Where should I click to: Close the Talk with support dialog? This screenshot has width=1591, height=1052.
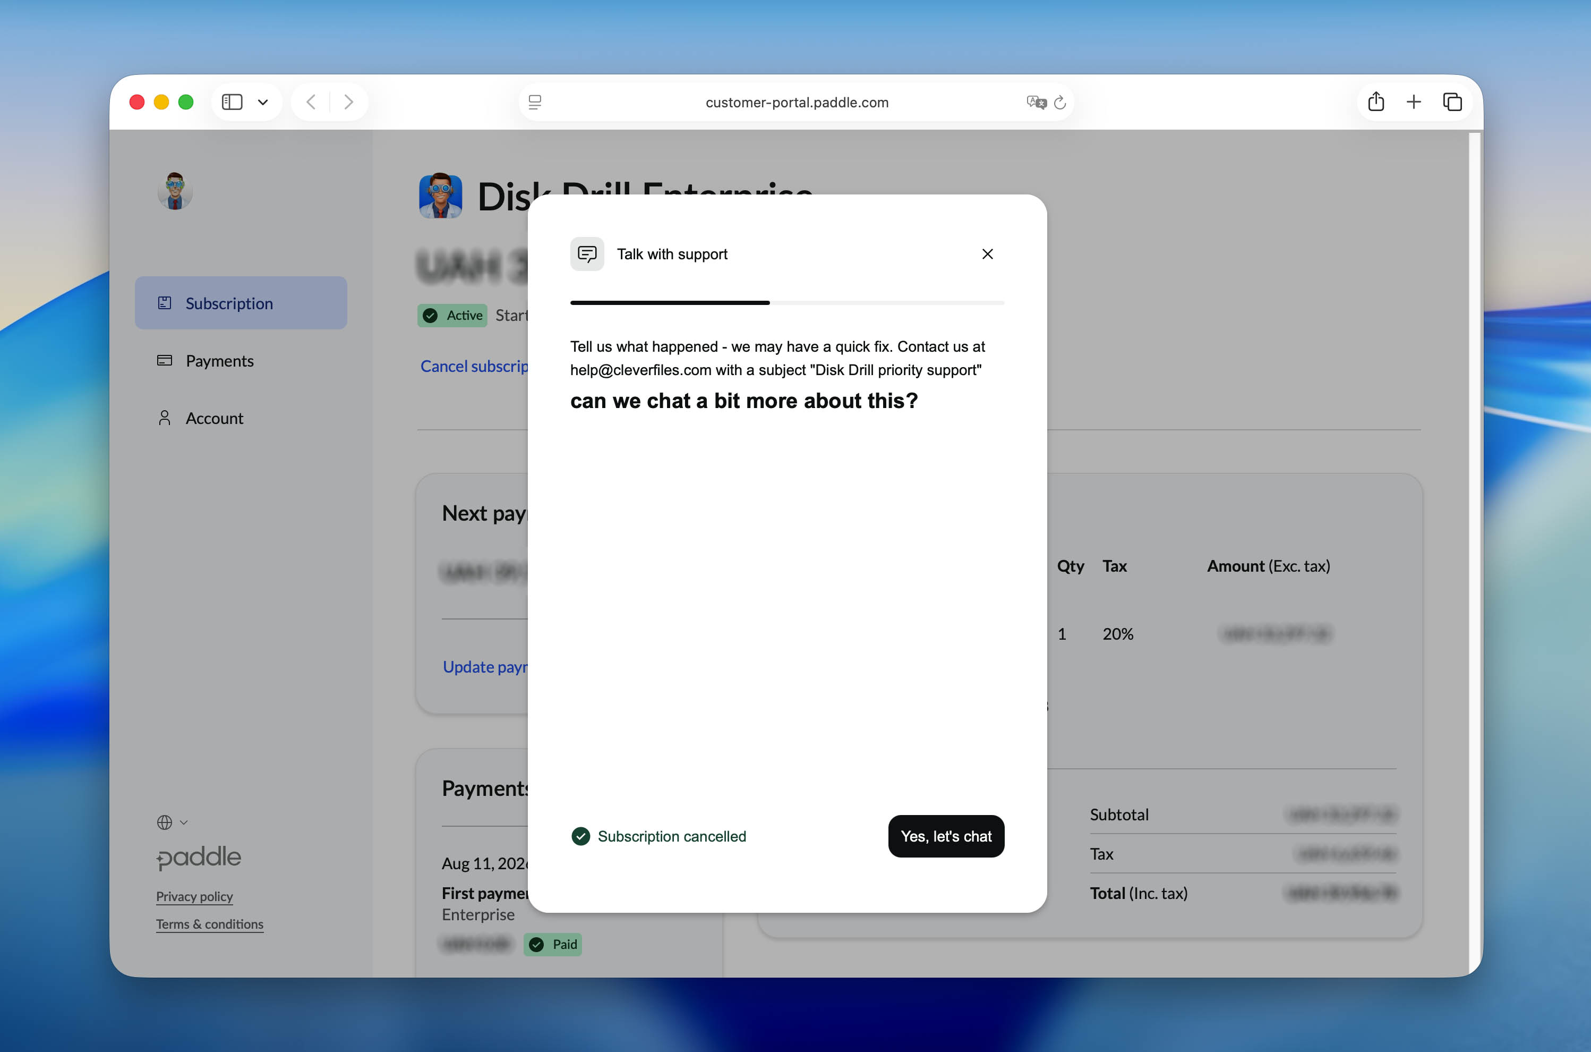[x=987, y=253]
